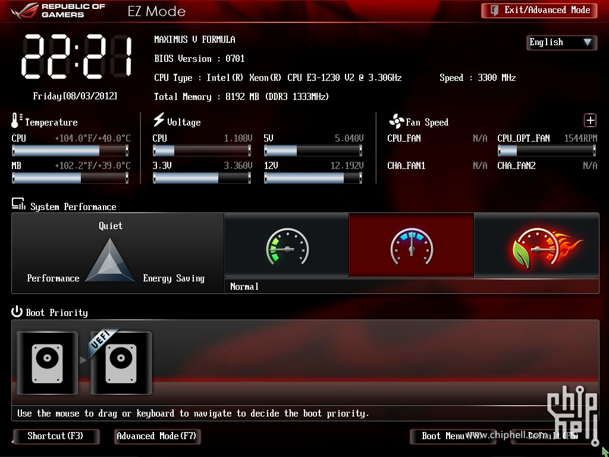Click the 1.108V CPU voltage value
This screenshot has width=609, height=457.
pos(238,138)
